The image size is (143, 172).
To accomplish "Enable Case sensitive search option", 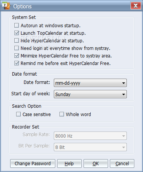I will pyautogui.click(x=18, y=114).
